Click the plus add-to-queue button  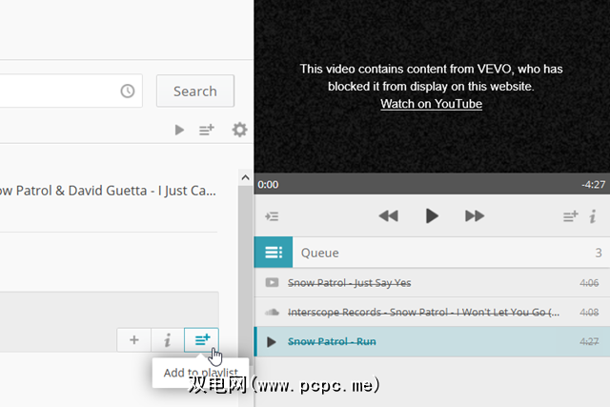coord(134,340)
